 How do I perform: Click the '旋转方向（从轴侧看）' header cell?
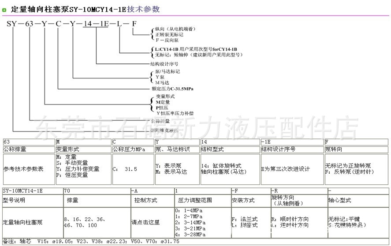point(299,200)
